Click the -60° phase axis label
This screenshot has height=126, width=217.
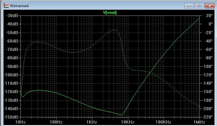[209, 49]
